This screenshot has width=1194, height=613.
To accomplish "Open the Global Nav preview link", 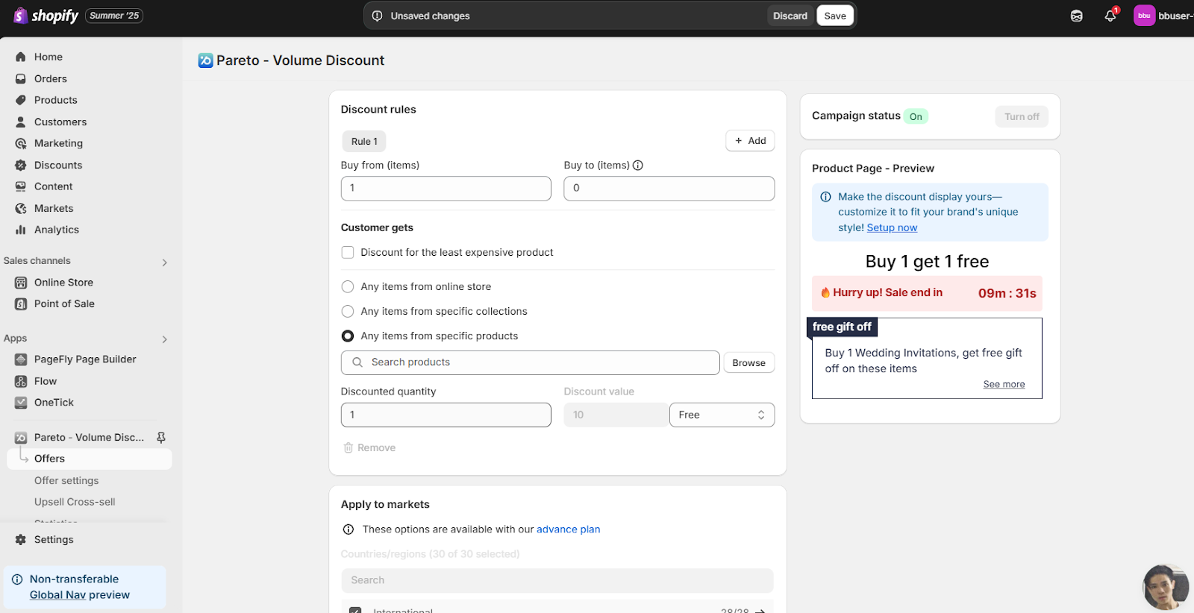I will click(57, 595).
